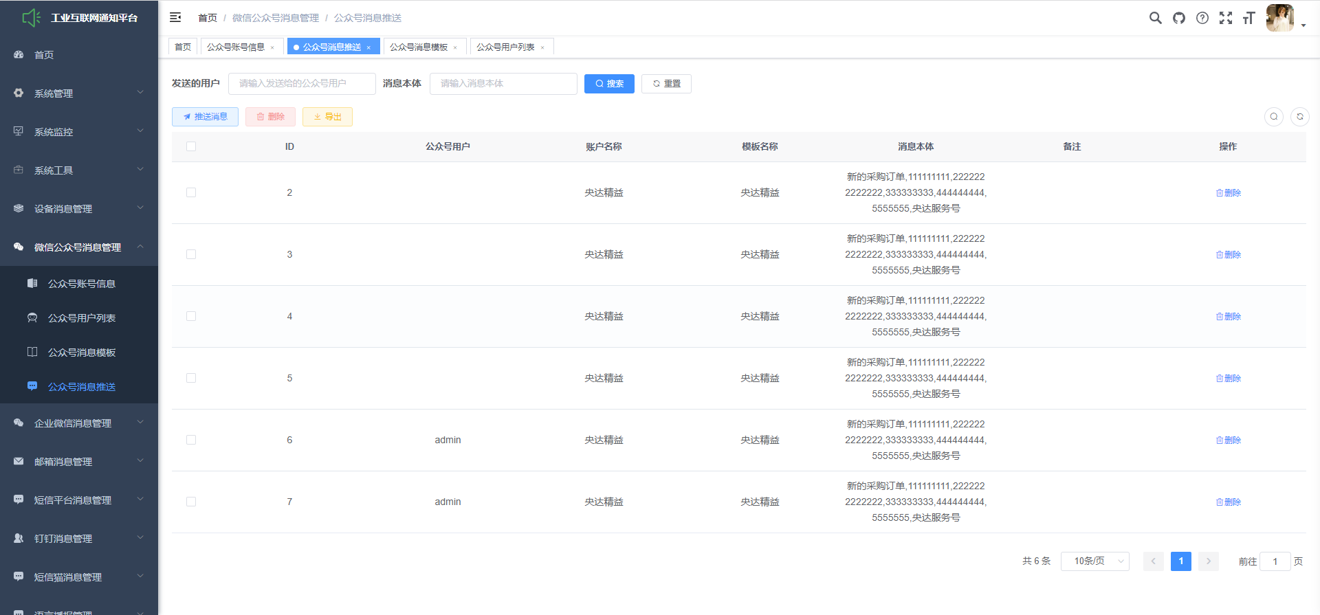Open the GitHub source code icon
This screenshot has height=615, width=1320.
tap(1179, 18)
